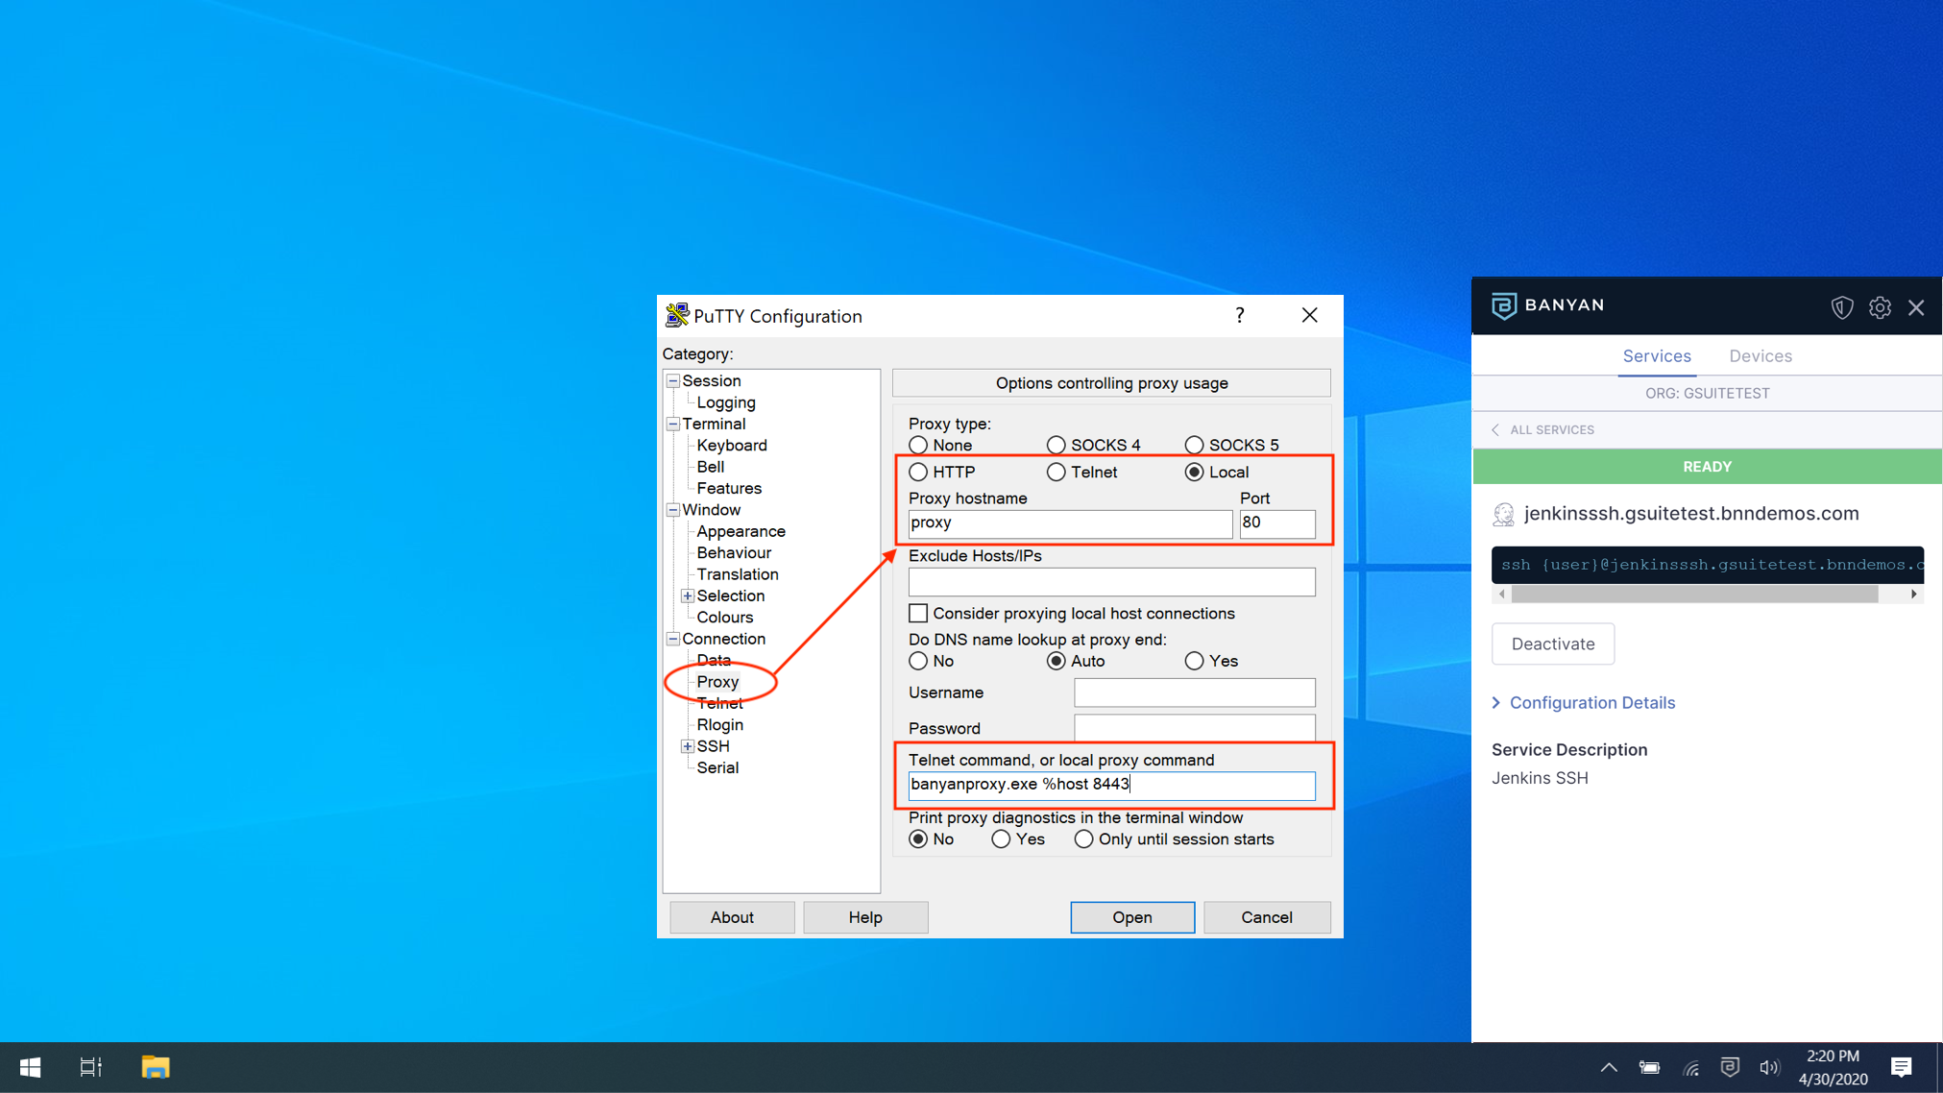The height and width of the screenshot is (1093, 1943).
Task: Click the service avatar icon beside jenkinsssh
Action: coord(1503,514)
